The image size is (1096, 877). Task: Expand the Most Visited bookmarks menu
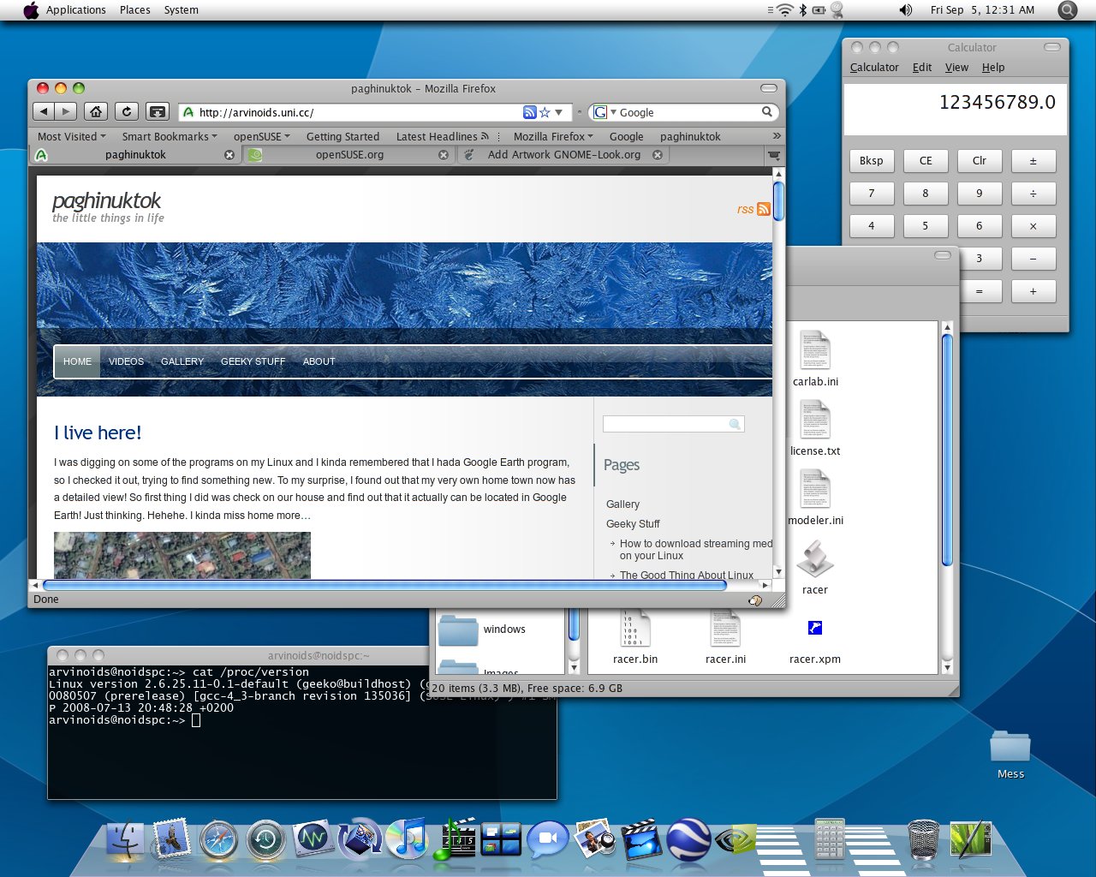click(71, 136)
